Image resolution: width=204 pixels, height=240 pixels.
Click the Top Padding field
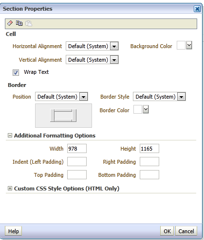click(77, 175)
